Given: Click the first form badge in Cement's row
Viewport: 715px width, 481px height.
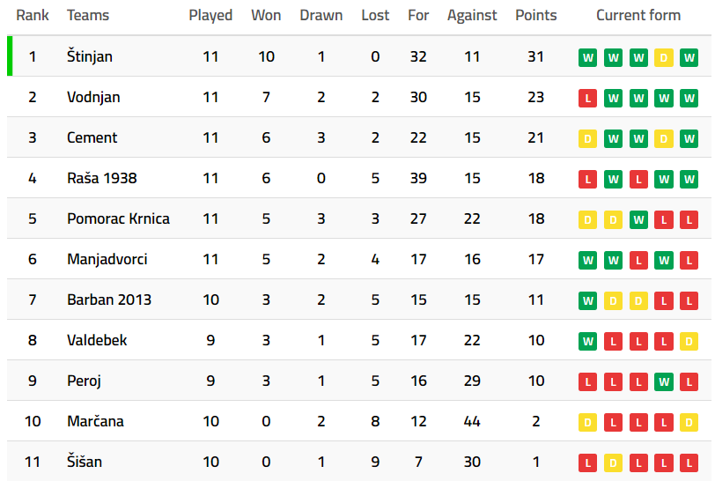Looking at the screenshot, I should [587, 138].
